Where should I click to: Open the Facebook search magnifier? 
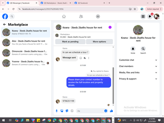coord(12,16)
